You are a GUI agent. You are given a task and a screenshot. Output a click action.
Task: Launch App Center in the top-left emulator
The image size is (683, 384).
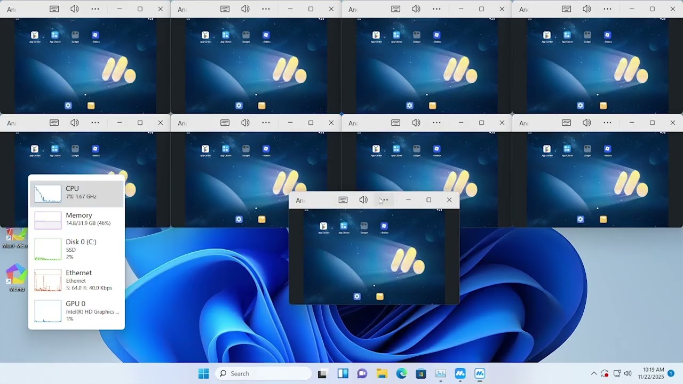(35, 37)
